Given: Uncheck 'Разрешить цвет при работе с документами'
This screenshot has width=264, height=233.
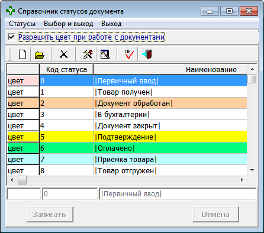Looking at the screenshot, I should tap(11, 37).
